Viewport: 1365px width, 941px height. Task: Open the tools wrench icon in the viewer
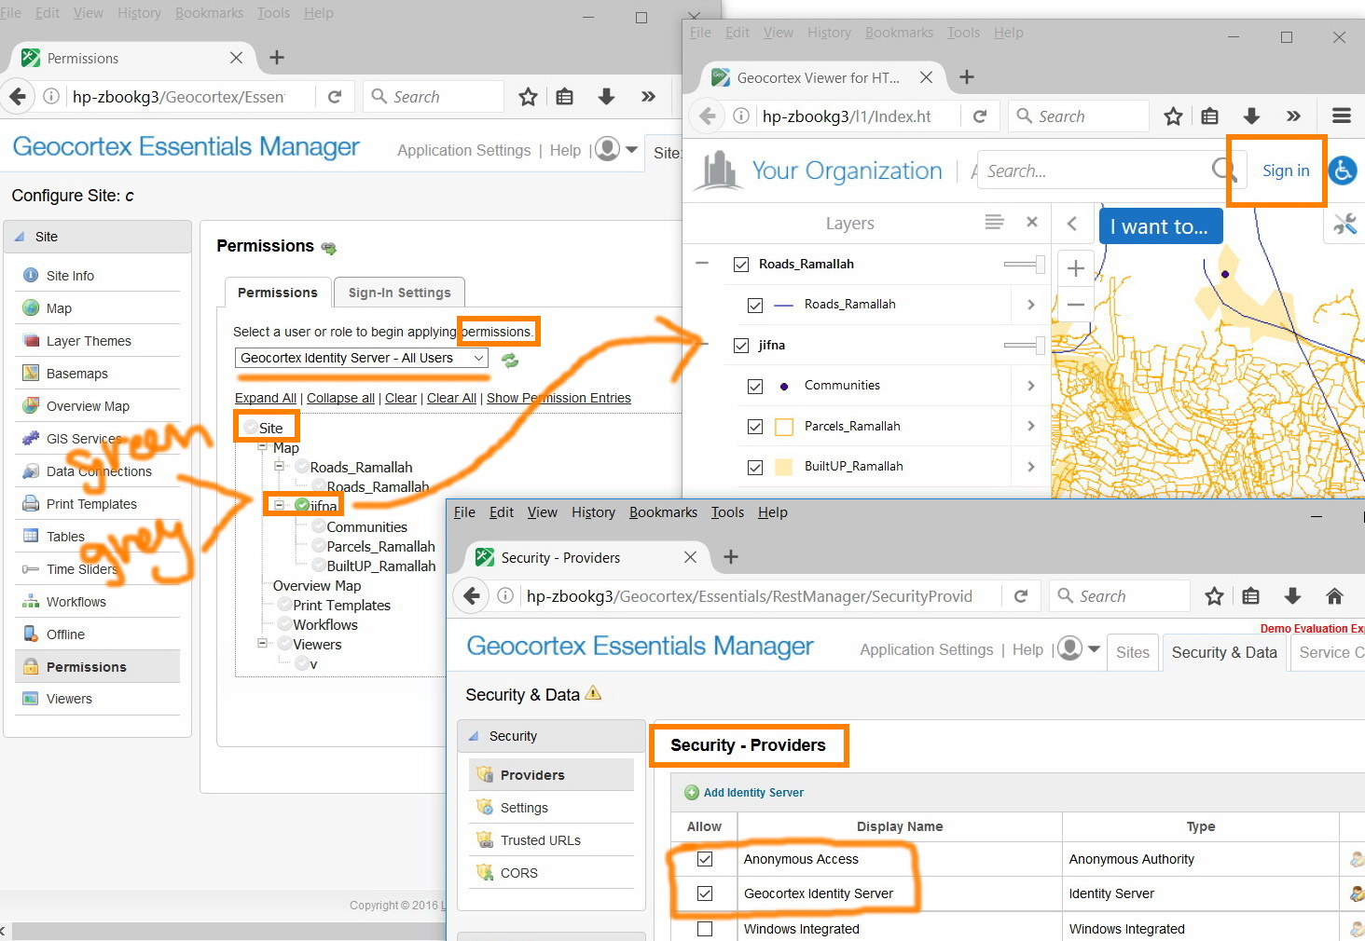1344,224
